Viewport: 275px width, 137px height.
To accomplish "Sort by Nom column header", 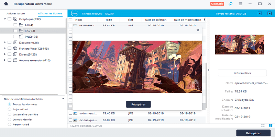I will [79, 20].
